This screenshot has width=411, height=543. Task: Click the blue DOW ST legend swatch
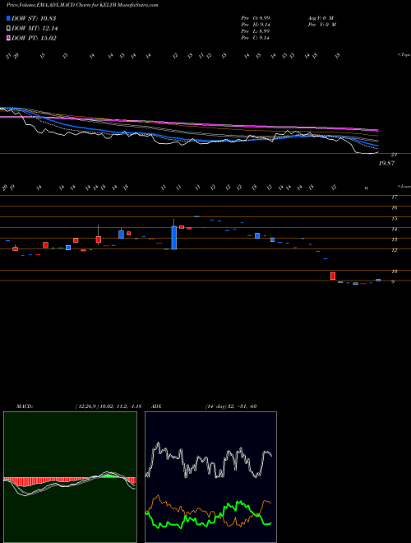(8, 18)
